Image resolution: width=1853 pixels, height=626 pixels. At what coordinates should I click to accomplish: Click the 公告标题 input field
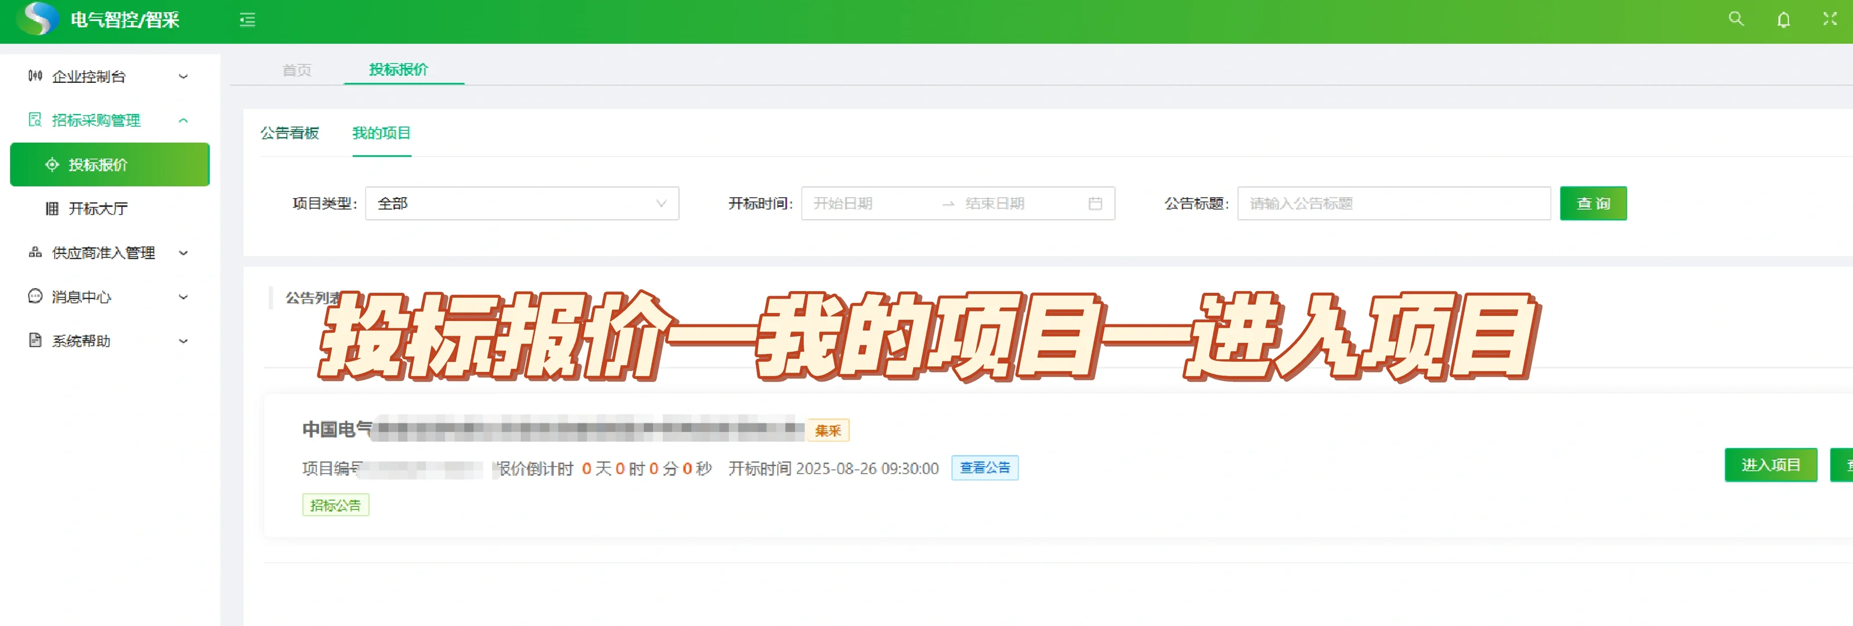point(1393,204)
